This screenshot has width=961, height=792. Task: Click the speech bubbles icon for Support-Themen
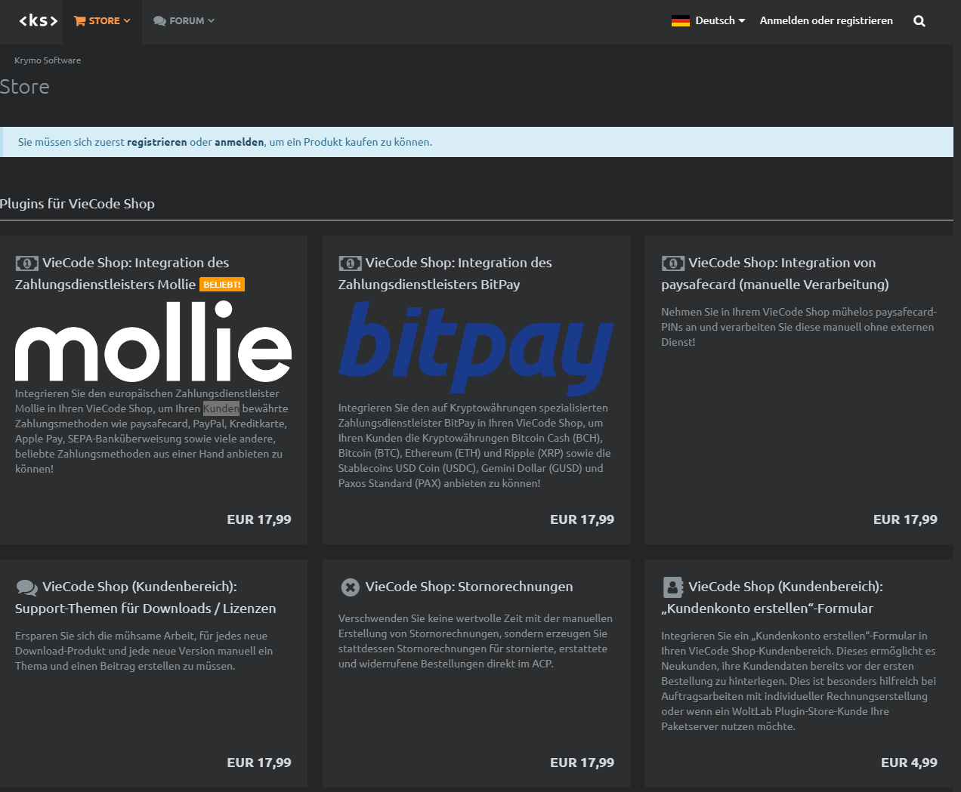[x=26, y=587]
